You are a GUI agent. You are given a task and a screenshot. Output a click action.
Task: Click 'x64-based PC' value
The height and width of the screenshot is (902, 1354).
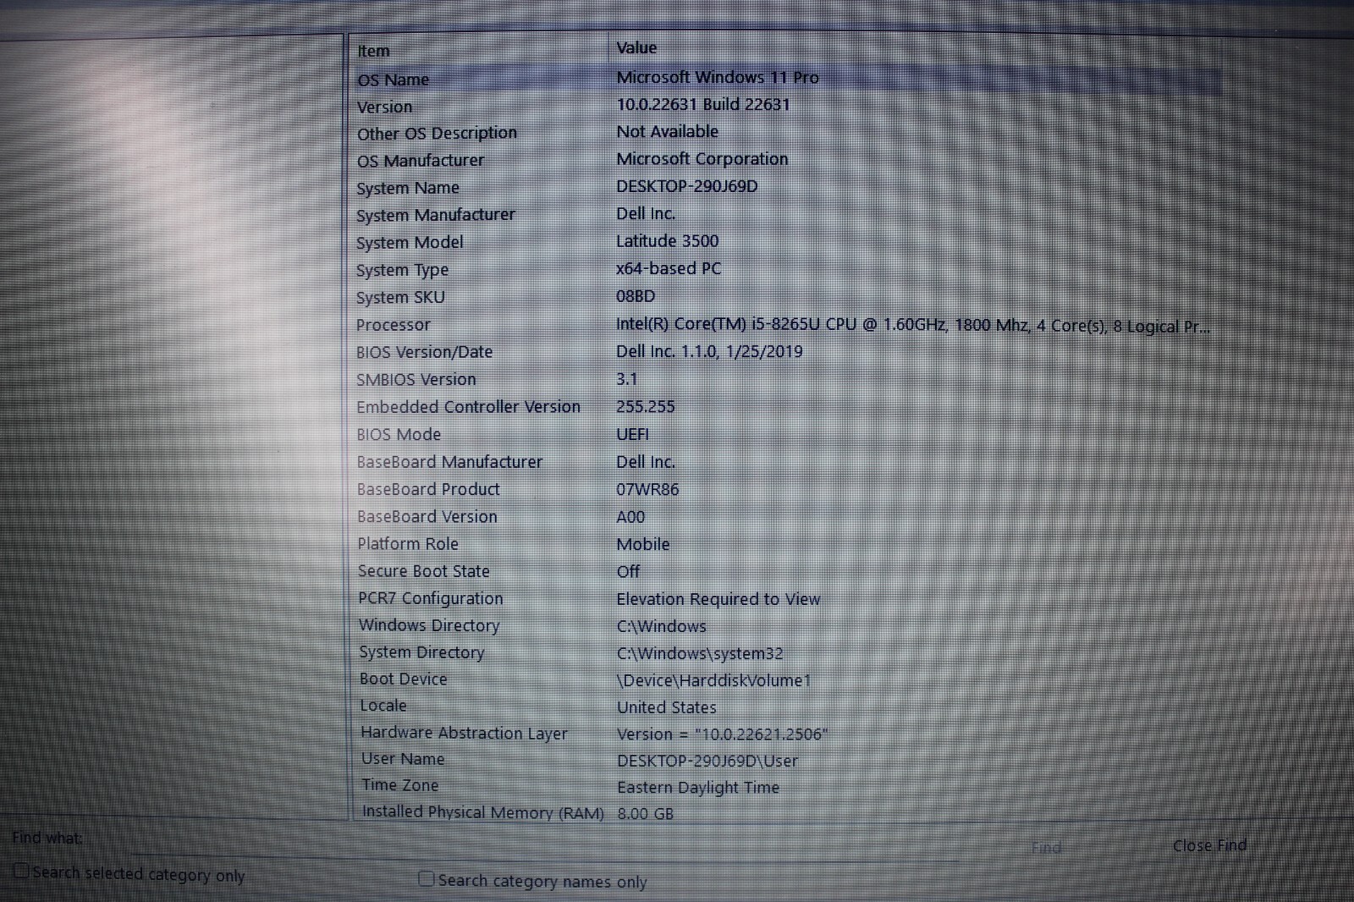[x=669, y=268]
